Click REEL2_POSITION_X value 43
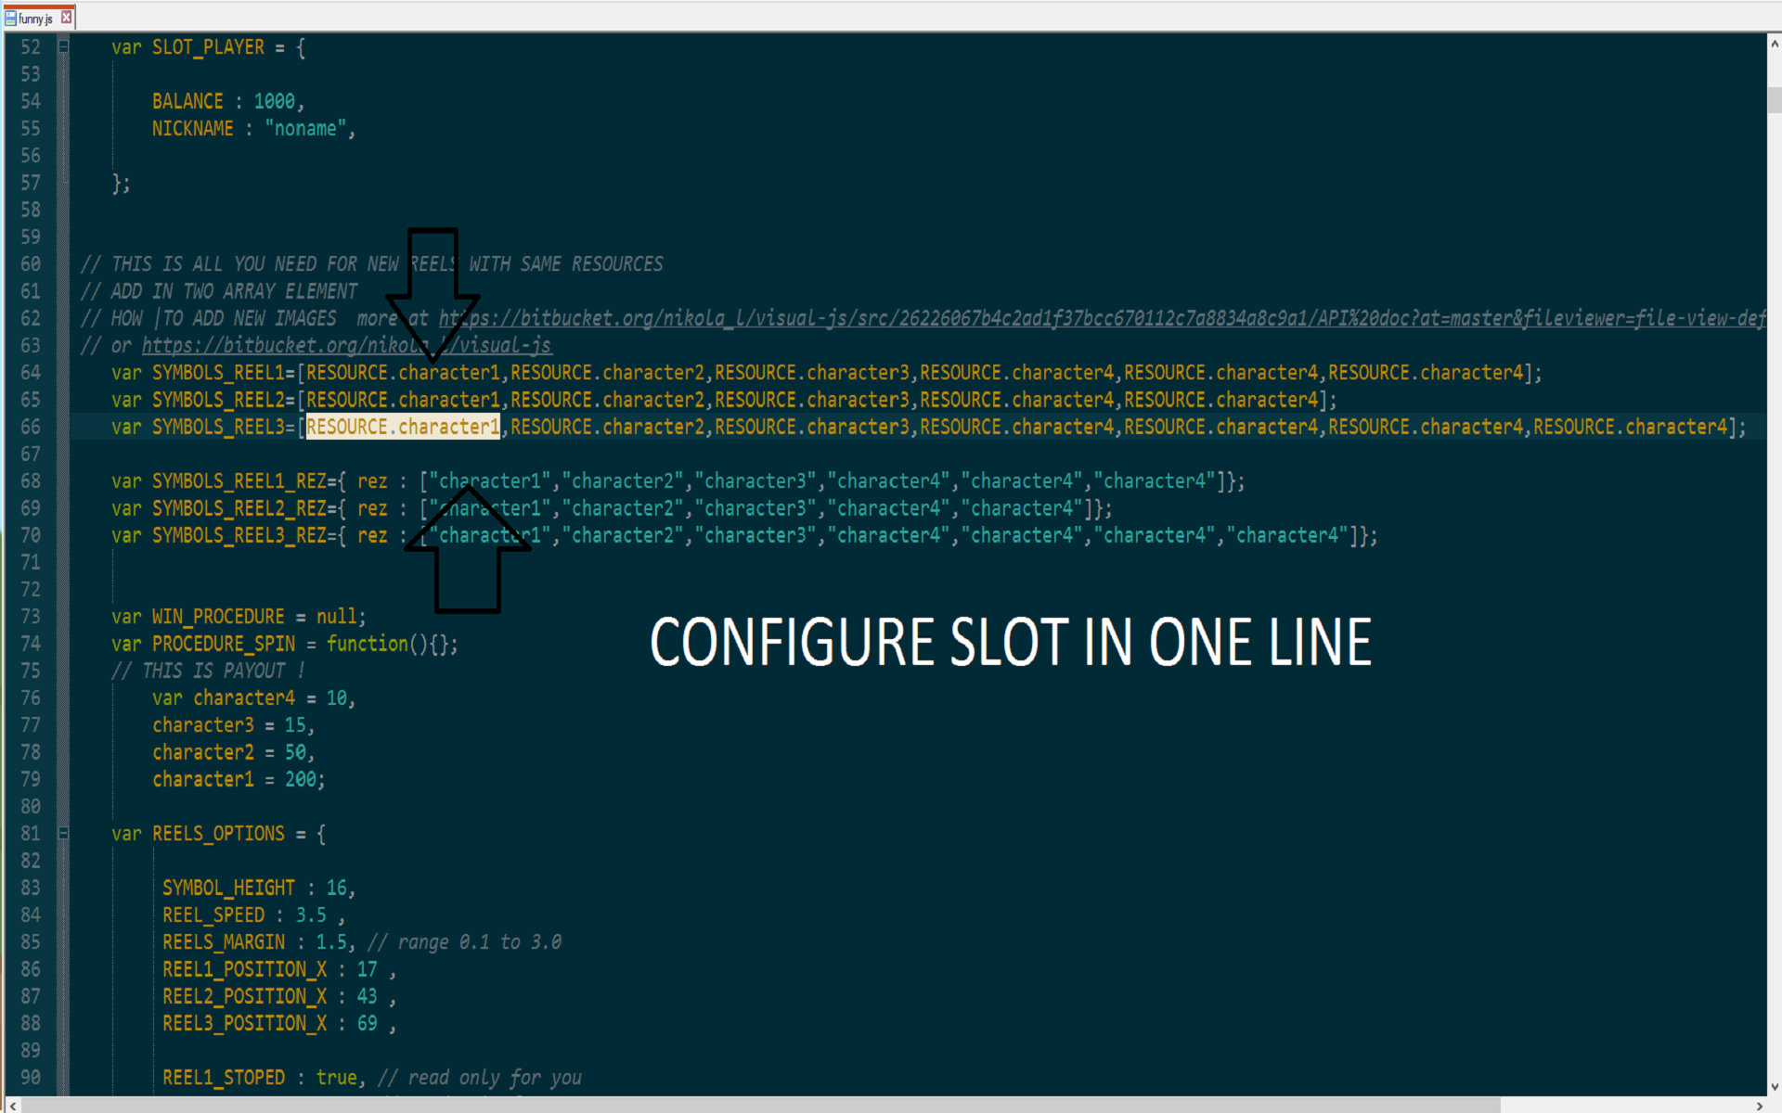Screen dimensions: 1782x1113 (x=368, y=996)
